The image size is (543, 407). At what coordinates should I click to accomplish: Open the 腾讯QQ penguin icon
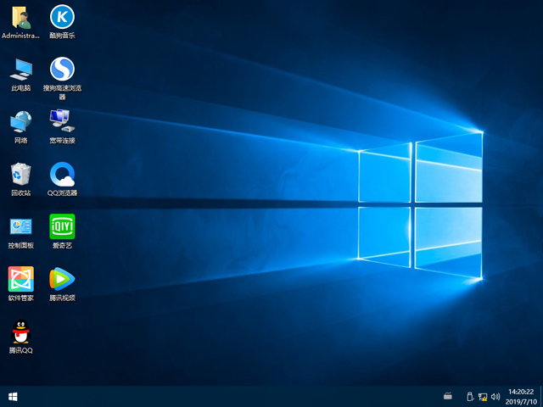[x=21, y=337]
